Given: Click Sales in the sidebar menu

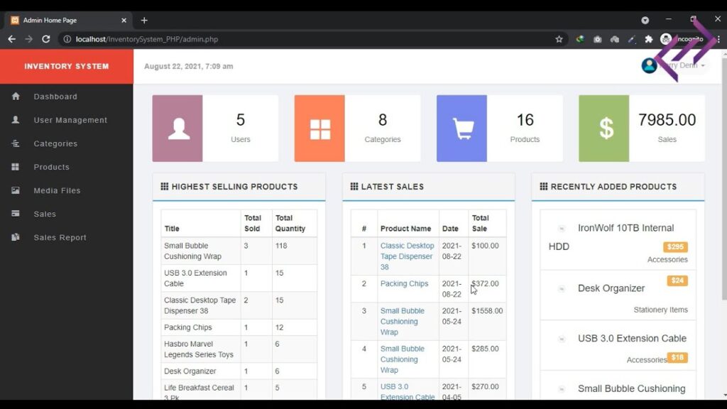Looking at the screenshot, I should (45, 213).
